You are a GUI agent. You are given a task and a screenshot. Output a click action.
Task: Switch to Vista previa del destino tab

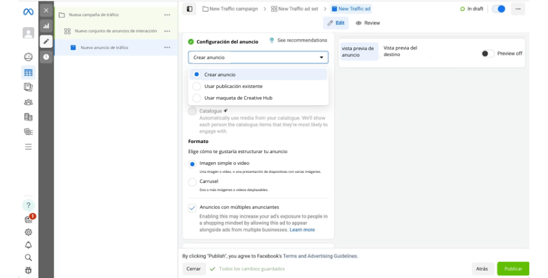[x=400, y=51]
